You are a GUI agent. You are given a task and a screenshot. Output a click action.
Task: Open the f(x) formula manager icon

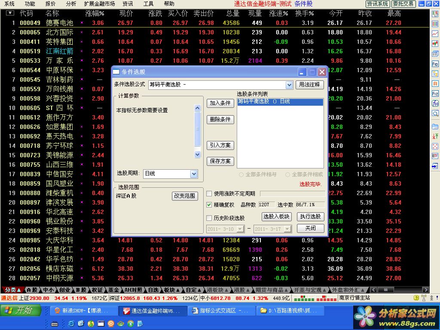click(x=435, y=104)
